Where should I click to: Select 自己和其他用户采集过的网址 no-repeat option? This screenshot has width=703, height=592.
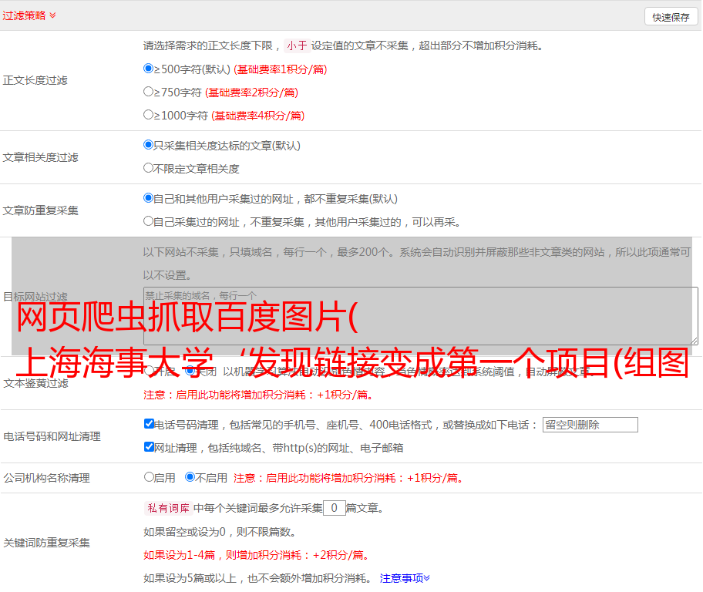tap(149, 198)
